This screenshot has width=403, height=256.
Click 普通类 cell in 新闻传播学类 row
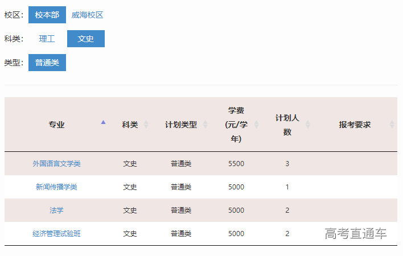tap(181, 187)
